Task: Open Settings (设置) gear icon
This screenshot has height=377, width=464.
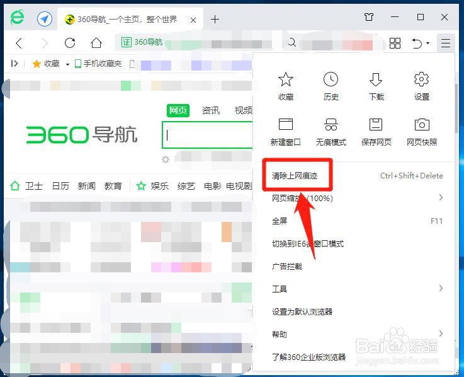Action: (x=421, y=79)
